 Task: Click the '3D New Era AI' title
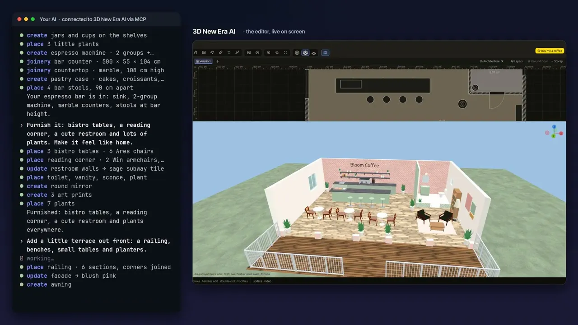[x=214, y=32]
